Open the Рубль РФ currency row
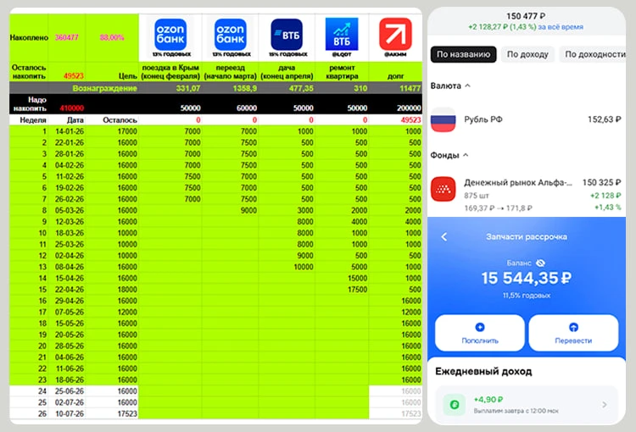The height and width of the screenshot is (432, 636). tap(526, 119)
